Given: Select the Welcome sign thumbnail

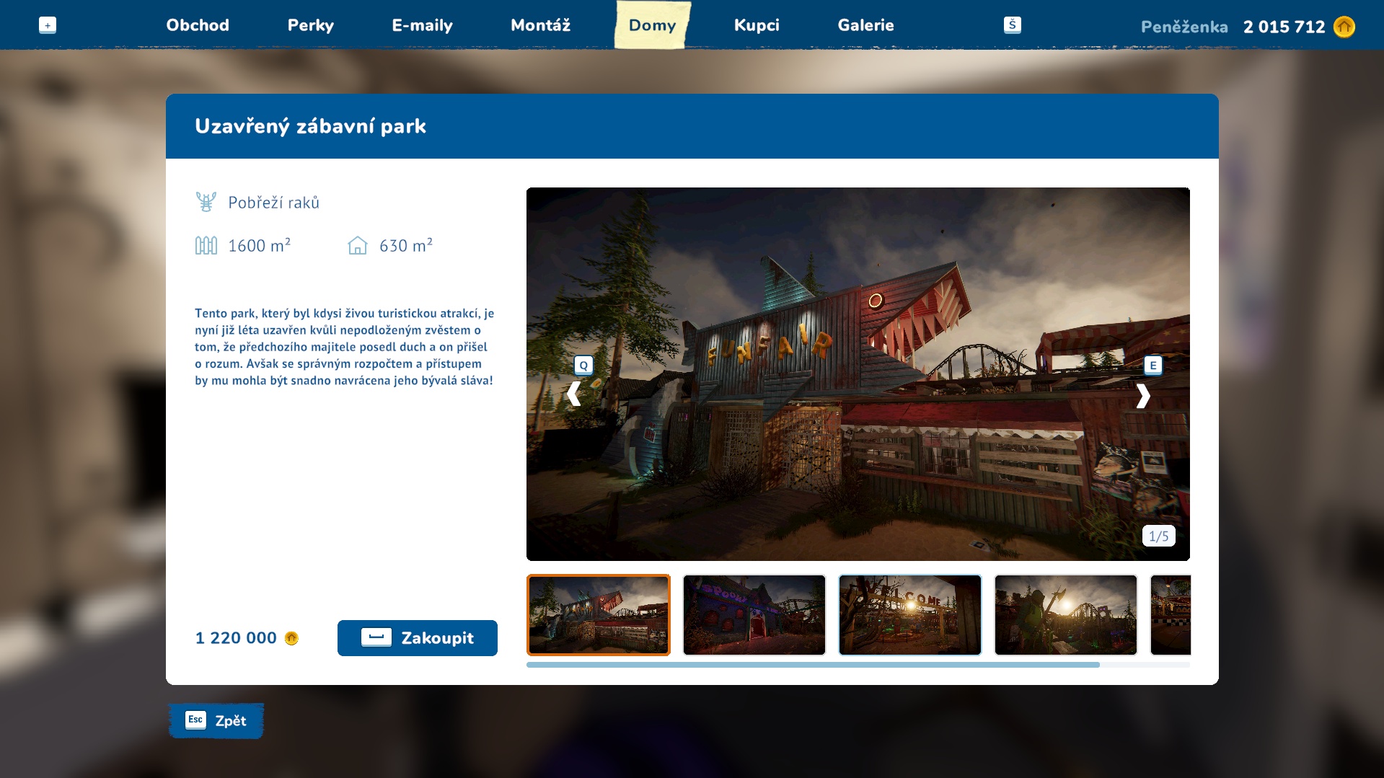Looking at the screenshot, I should tap(909, 615).
